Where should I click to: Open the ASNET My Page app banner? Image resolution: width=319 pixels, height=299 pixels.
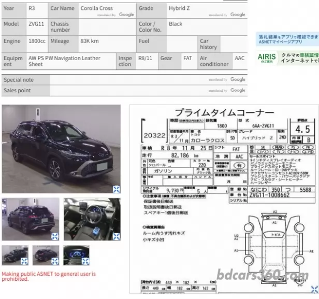click(x=287, y=39)
